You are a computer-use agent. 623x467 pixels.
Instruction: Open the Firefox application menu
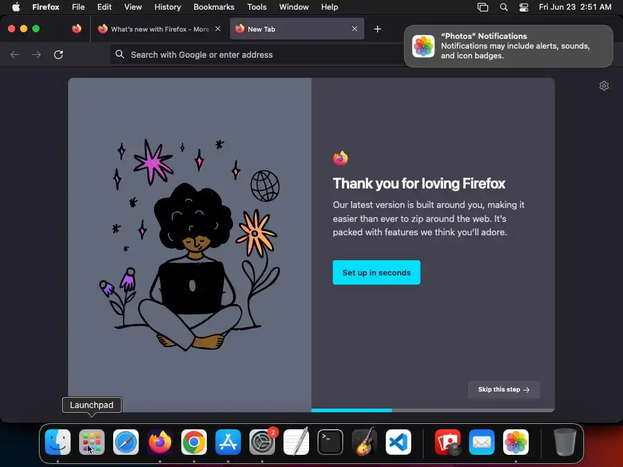click(46, 7)
